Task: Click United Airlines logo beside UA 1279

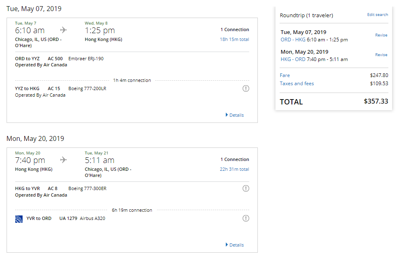Action: pyautogui.click(x=19, y=219)
